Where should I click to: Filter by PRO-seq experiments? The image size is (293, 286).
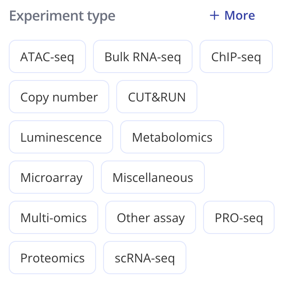239,218
